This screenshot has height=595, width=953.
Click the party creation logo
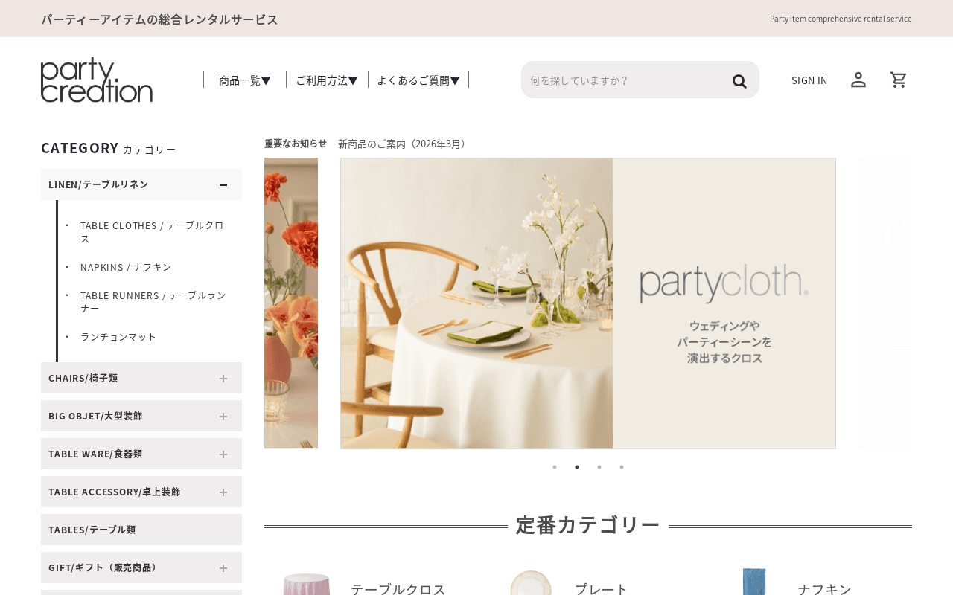[97, 80]
